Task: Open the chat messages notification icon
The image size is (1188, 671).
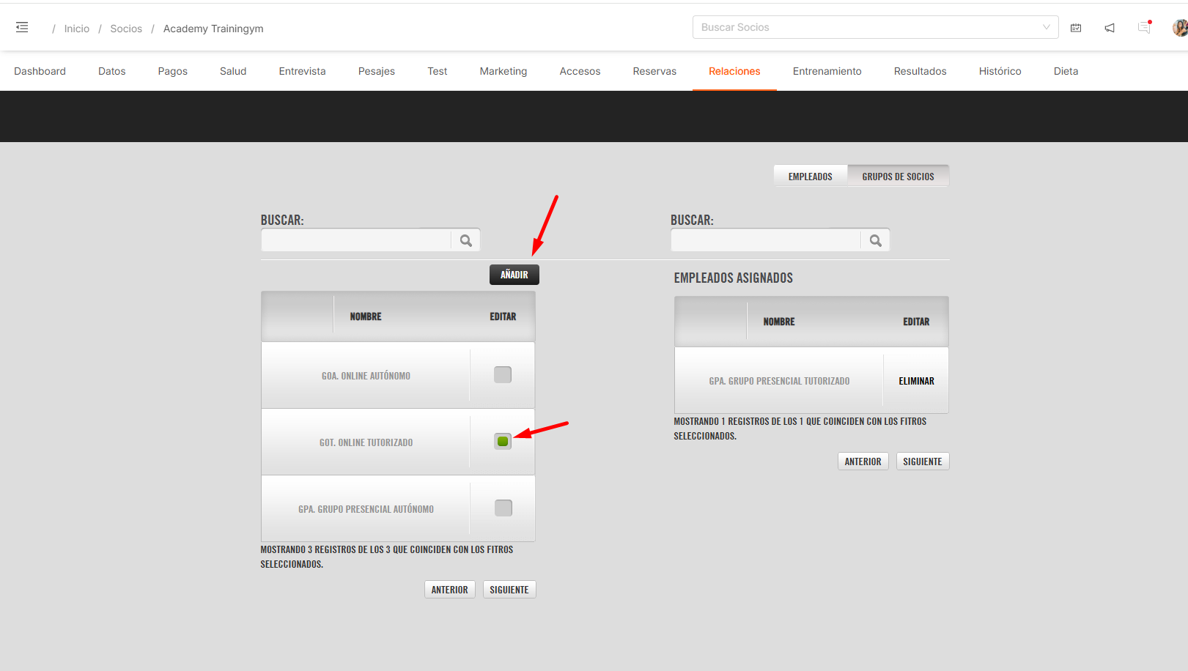Action: [1143, 28]
